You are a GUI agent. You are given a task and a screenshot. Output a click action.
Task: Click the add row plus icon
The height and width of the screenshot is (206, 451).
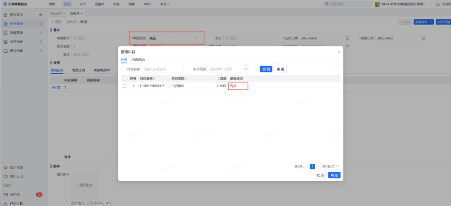click(x=54, y=87)
